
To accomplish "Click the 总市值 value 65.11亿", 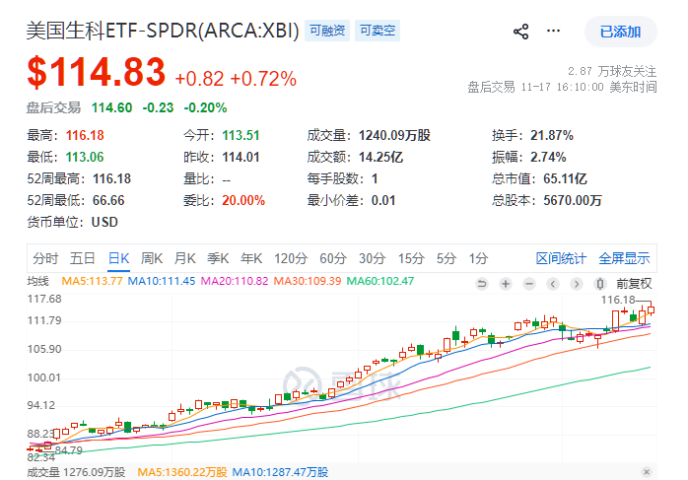I will coord(565,178).
